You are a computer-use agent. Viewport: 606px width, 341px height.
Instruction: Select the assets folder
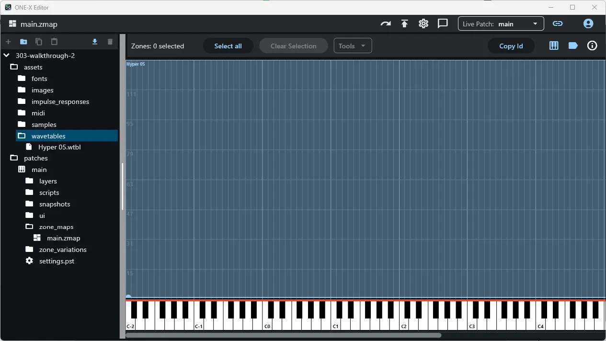point(33,67)
